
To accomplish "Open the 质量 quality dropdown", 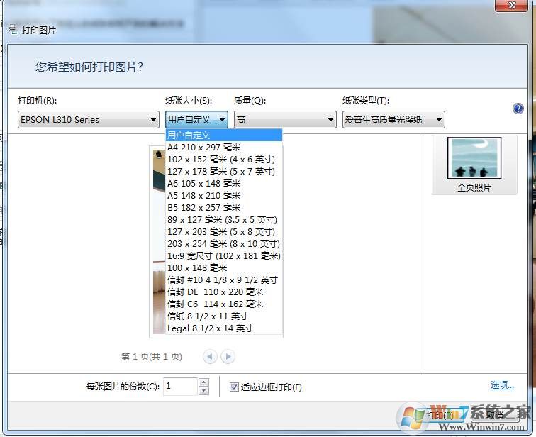I will 285,120.
